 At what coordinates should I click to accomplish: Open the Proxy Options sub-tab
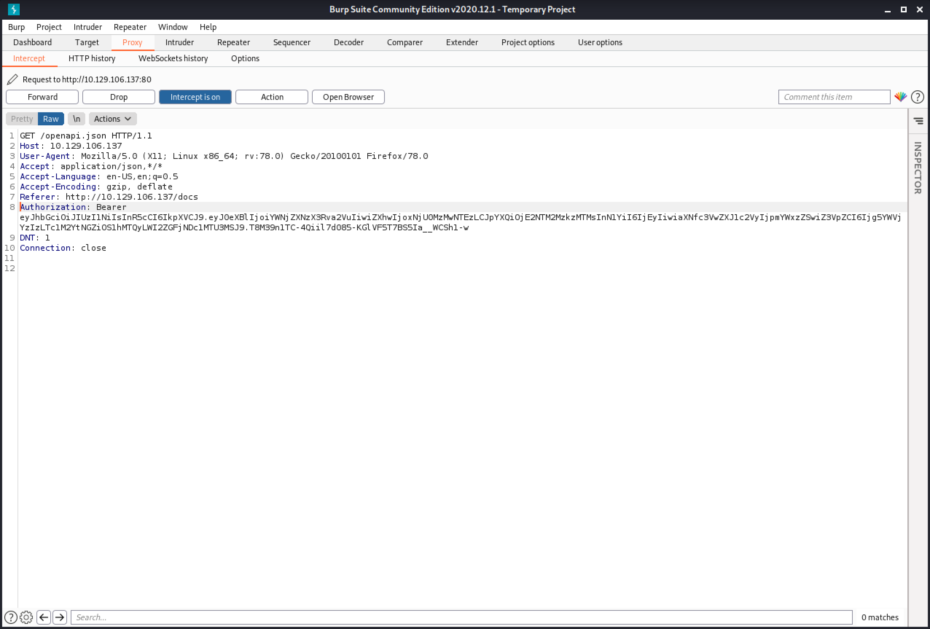(245, 58)
